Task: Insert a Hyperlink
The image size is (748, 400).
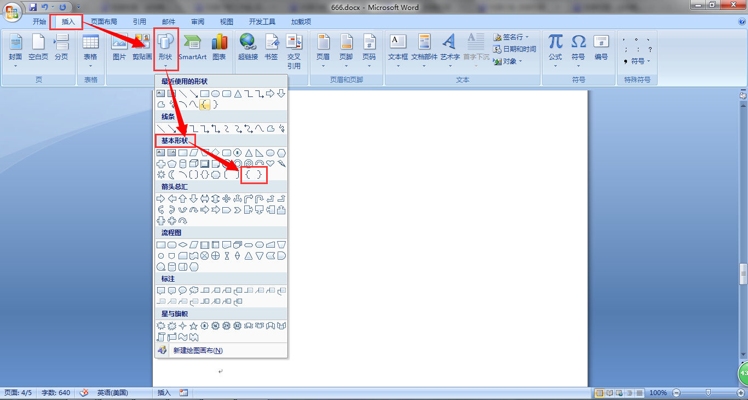Action: 248,47
